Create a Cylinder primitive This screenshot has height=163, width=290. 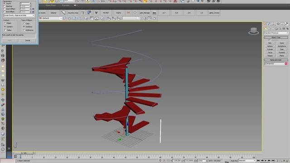pos(270,49)
